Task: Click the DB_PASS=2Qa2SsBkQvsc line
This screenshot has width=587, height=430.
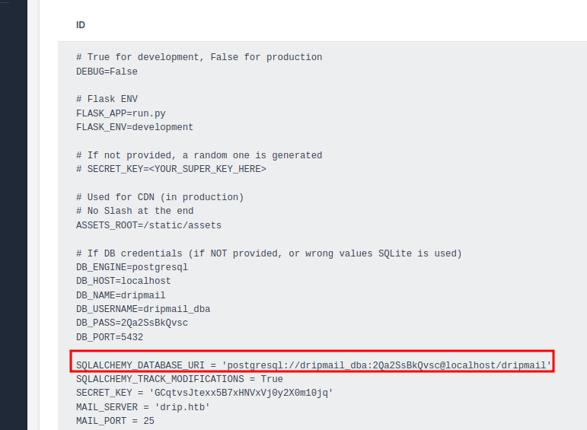Action: tap(132, 323)
